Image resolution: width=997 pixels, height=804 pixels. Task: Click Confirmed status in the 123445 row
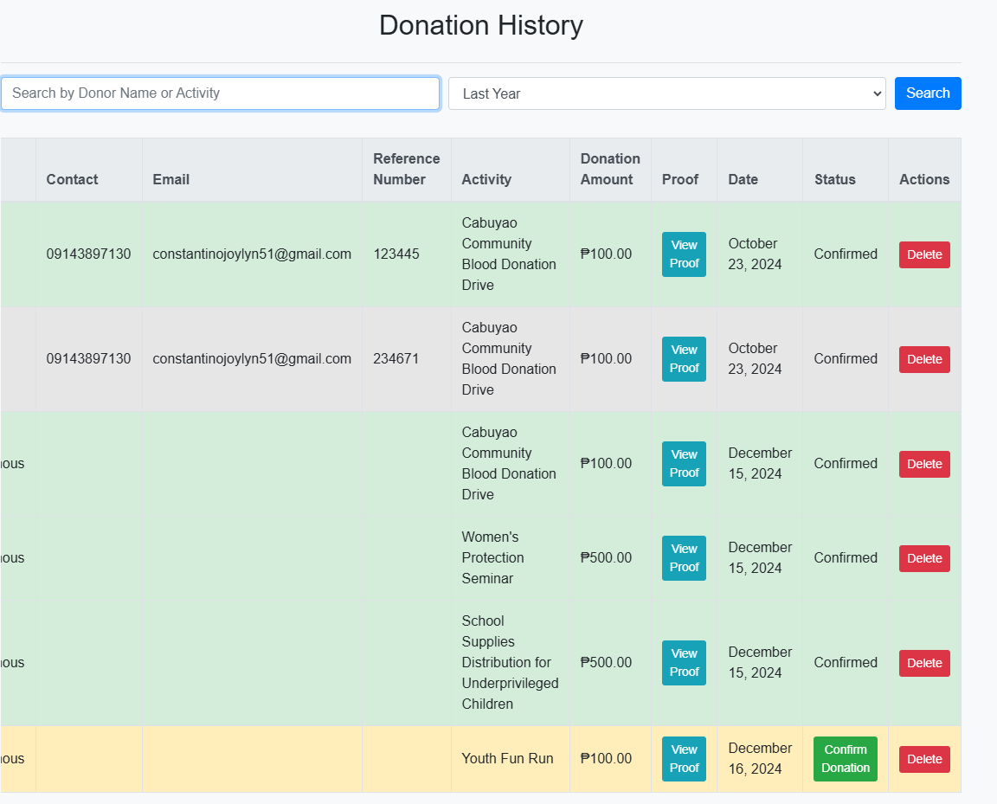tap(846, 254)
